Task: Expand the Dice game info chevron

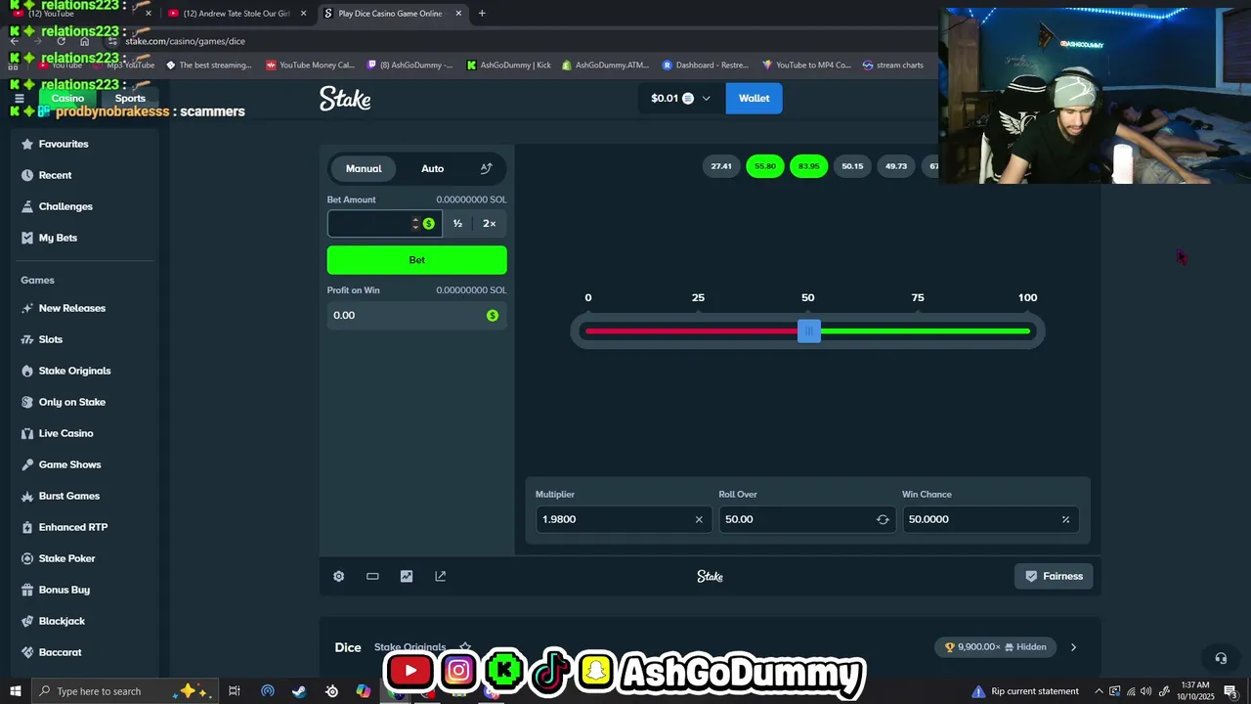Action: (1073, 647)
